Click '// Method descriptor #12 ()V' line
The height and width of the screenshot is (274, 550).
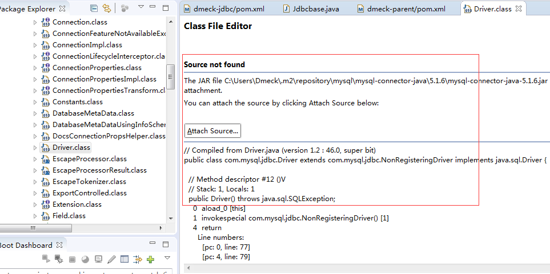(x=237, y=179)
